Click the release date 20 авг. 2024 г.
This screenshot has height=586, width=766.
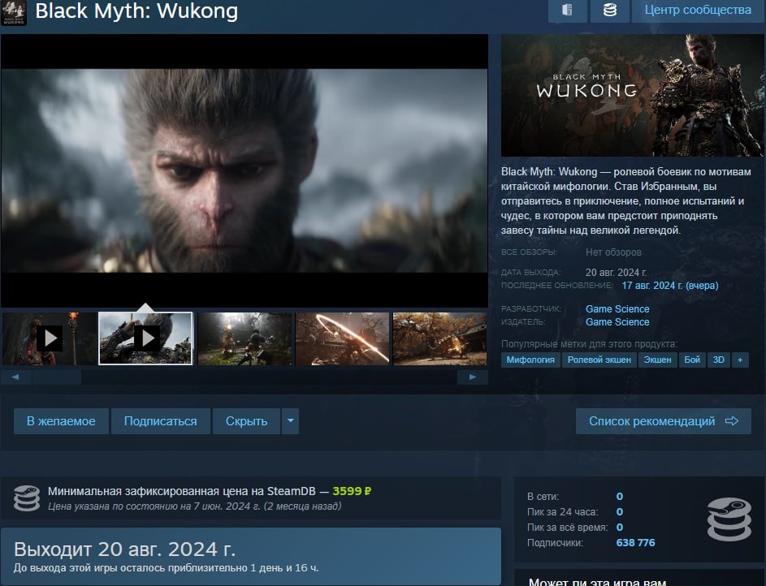coord(616,272)
